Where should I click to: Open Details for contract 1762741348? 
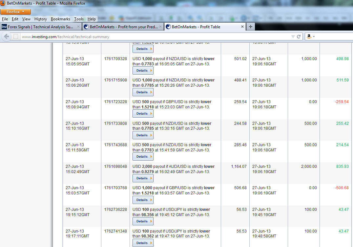tap(143, 243)
